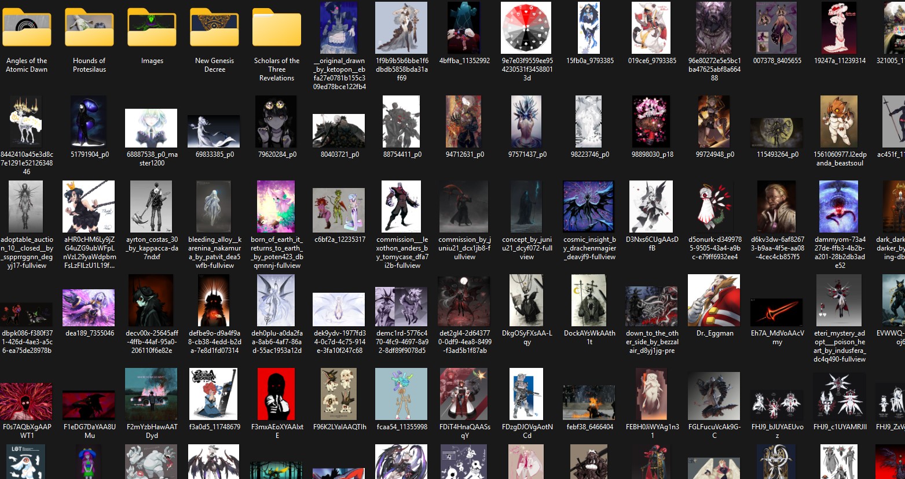Select the FGLFucuVcAk9G-C image thumbnail

(715, 396)
